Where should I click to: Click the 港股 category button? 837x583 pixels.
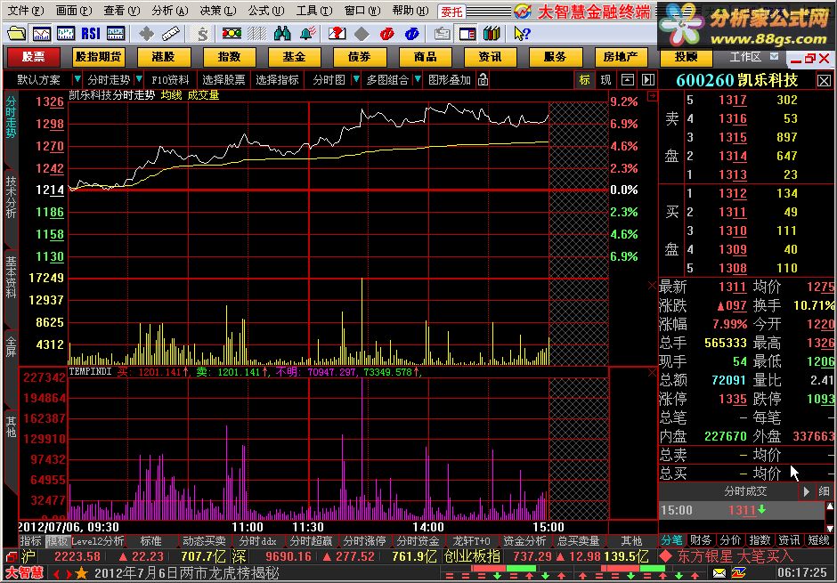163,57
